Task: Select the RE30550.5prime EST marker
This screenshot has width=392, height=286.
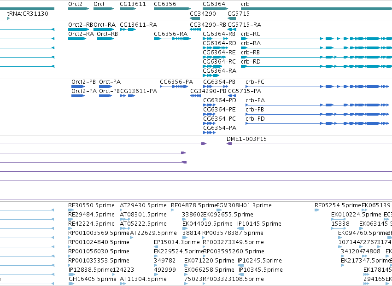Action: coord(71,210)
